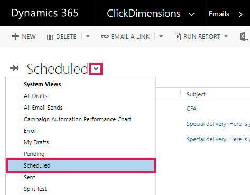
Task: Go to Dynamics 365 home
Action: pyautogui.click(x=45, y=13)
